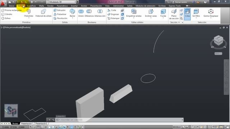Screen dimensions: 230x129
Task: Apply the Unión boolean operation
Action: 81,13
